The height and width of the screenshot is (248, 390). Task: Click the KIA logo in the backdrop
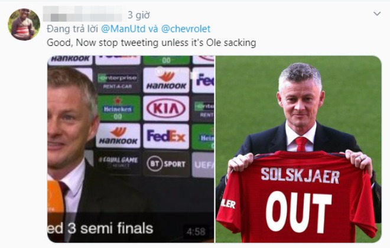coord(166,108)
